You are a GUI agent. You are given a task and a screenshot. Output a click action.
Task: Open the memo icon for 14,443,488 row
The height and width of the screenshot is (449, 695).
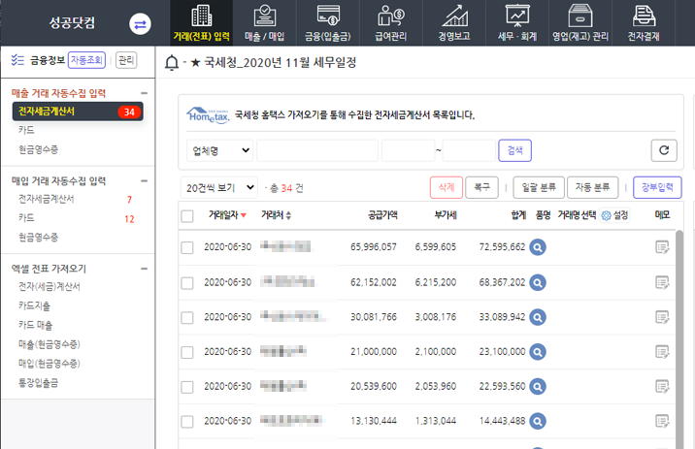coord(662,421)
